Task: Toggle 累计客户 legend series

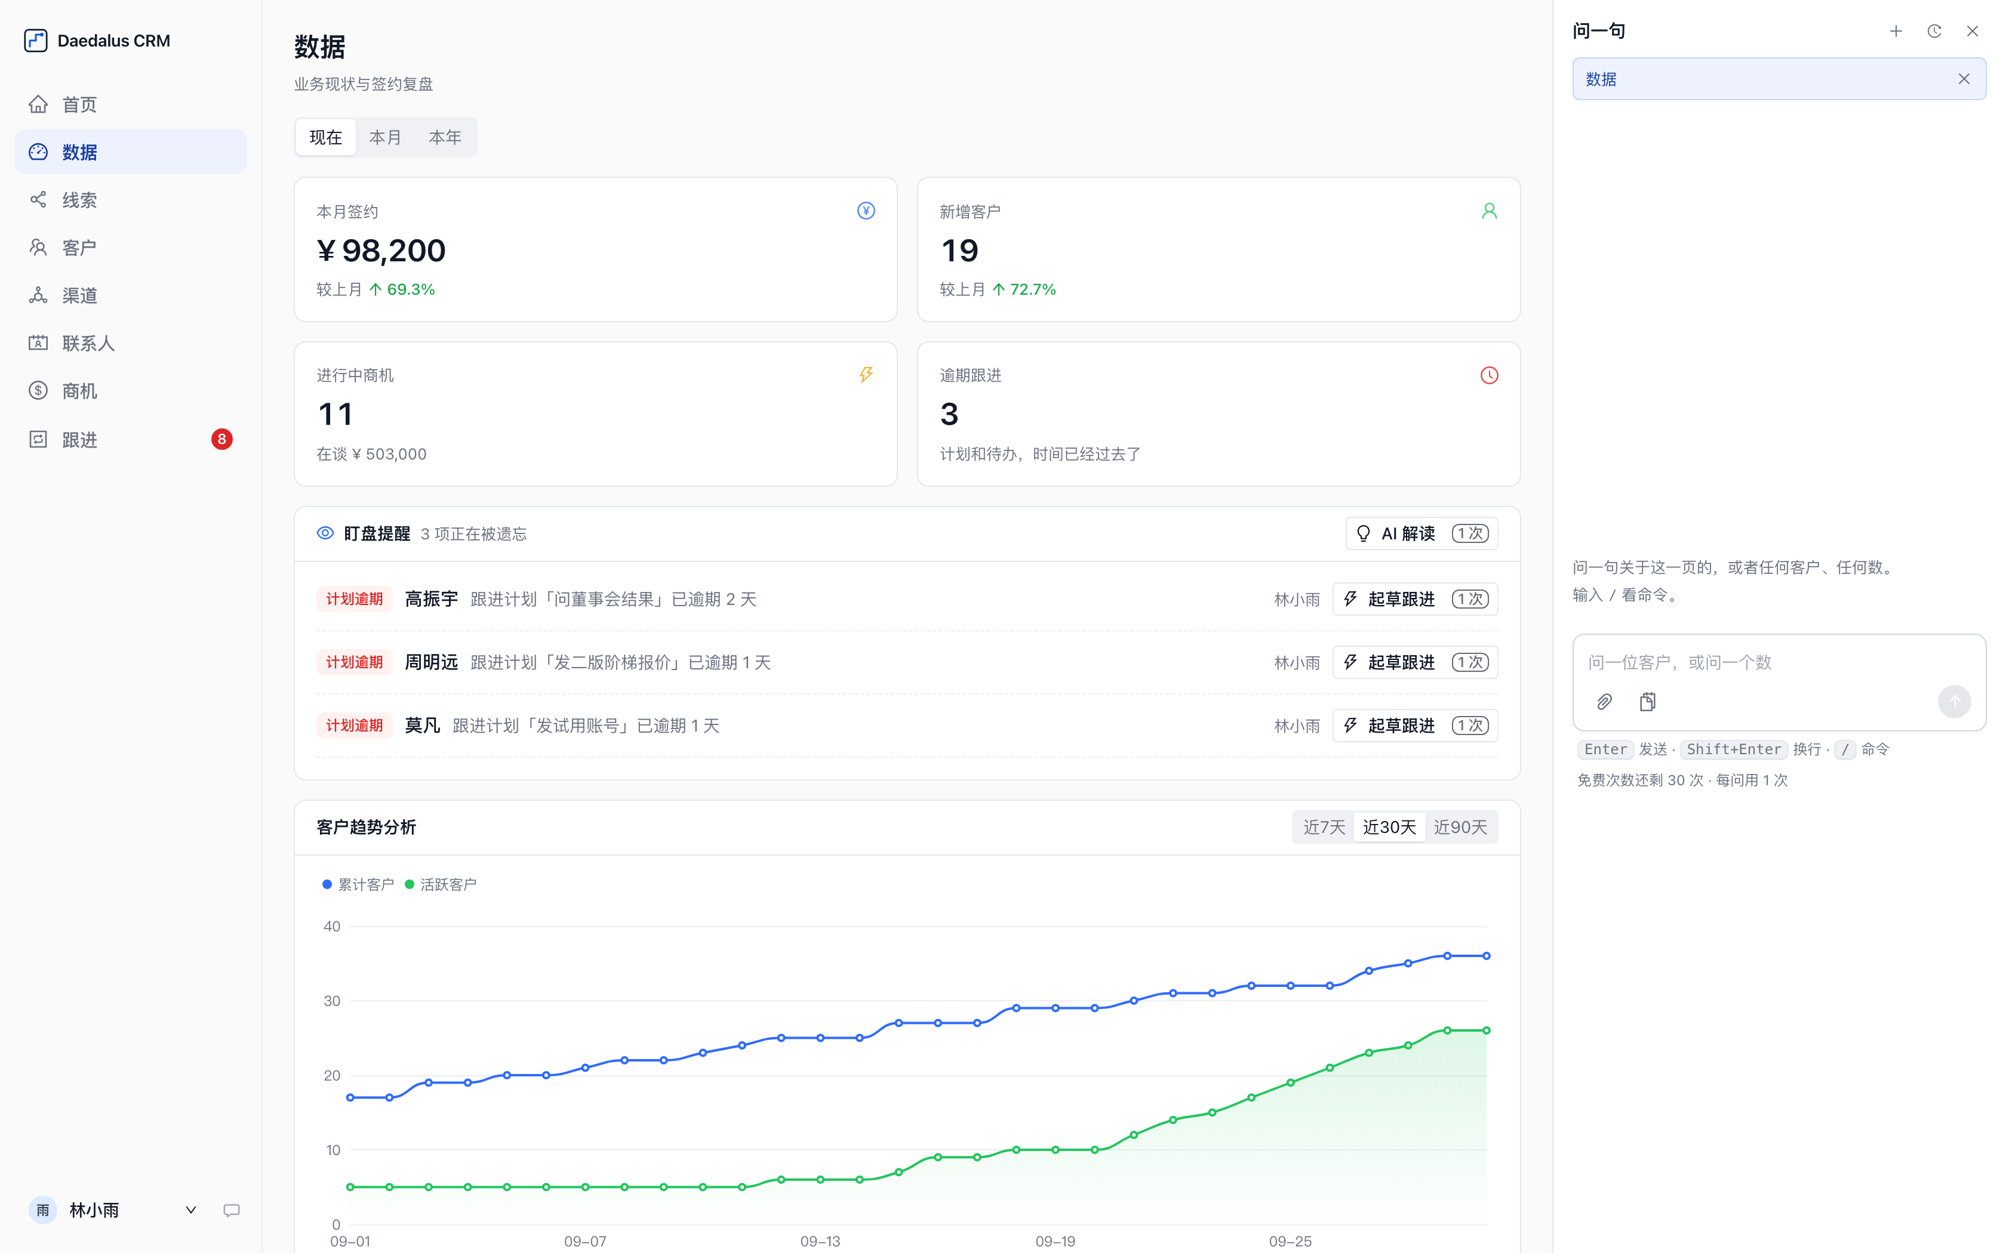Action: [x=358, y=884]
